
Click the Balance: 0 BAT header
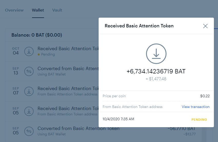pyautogui.click(x=37, y=35)
